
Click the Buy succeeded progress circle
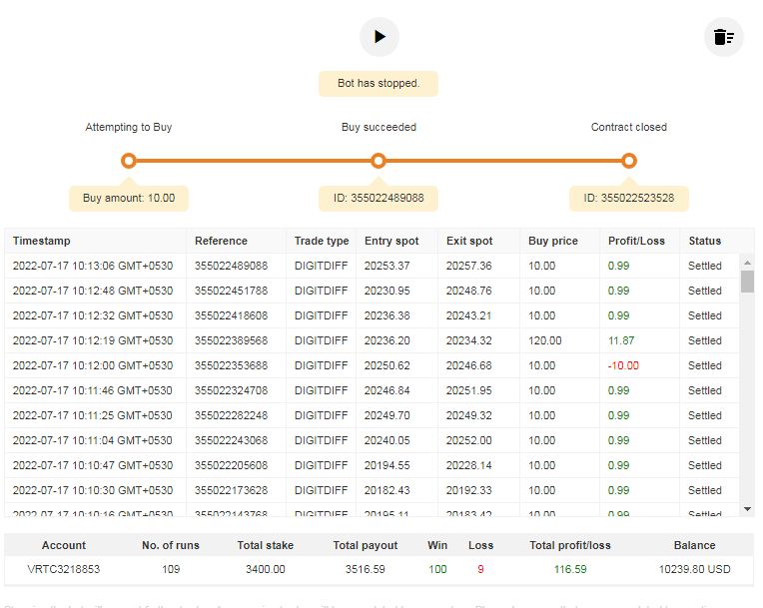(379, 161)
